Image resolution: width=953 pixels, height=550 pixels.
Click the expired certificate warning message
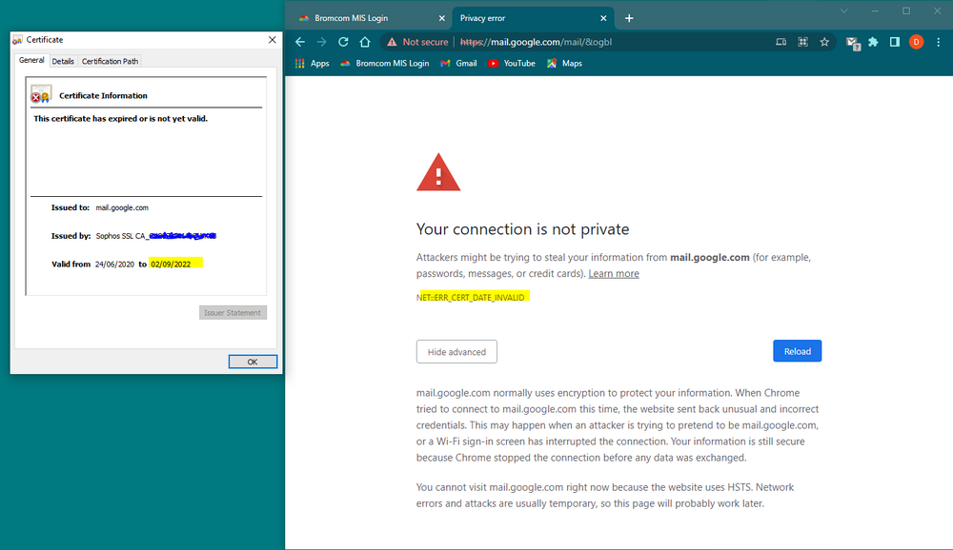click(x=120, y=118)
